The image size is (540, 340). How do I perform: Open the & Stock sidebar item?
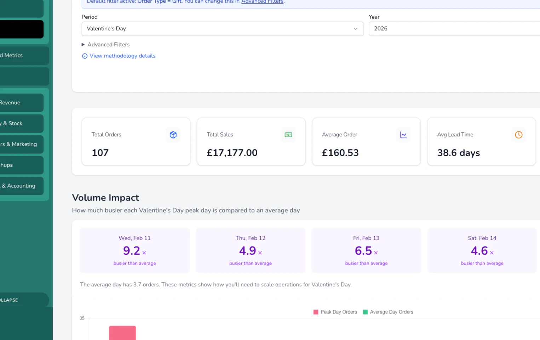click(22, 123)
